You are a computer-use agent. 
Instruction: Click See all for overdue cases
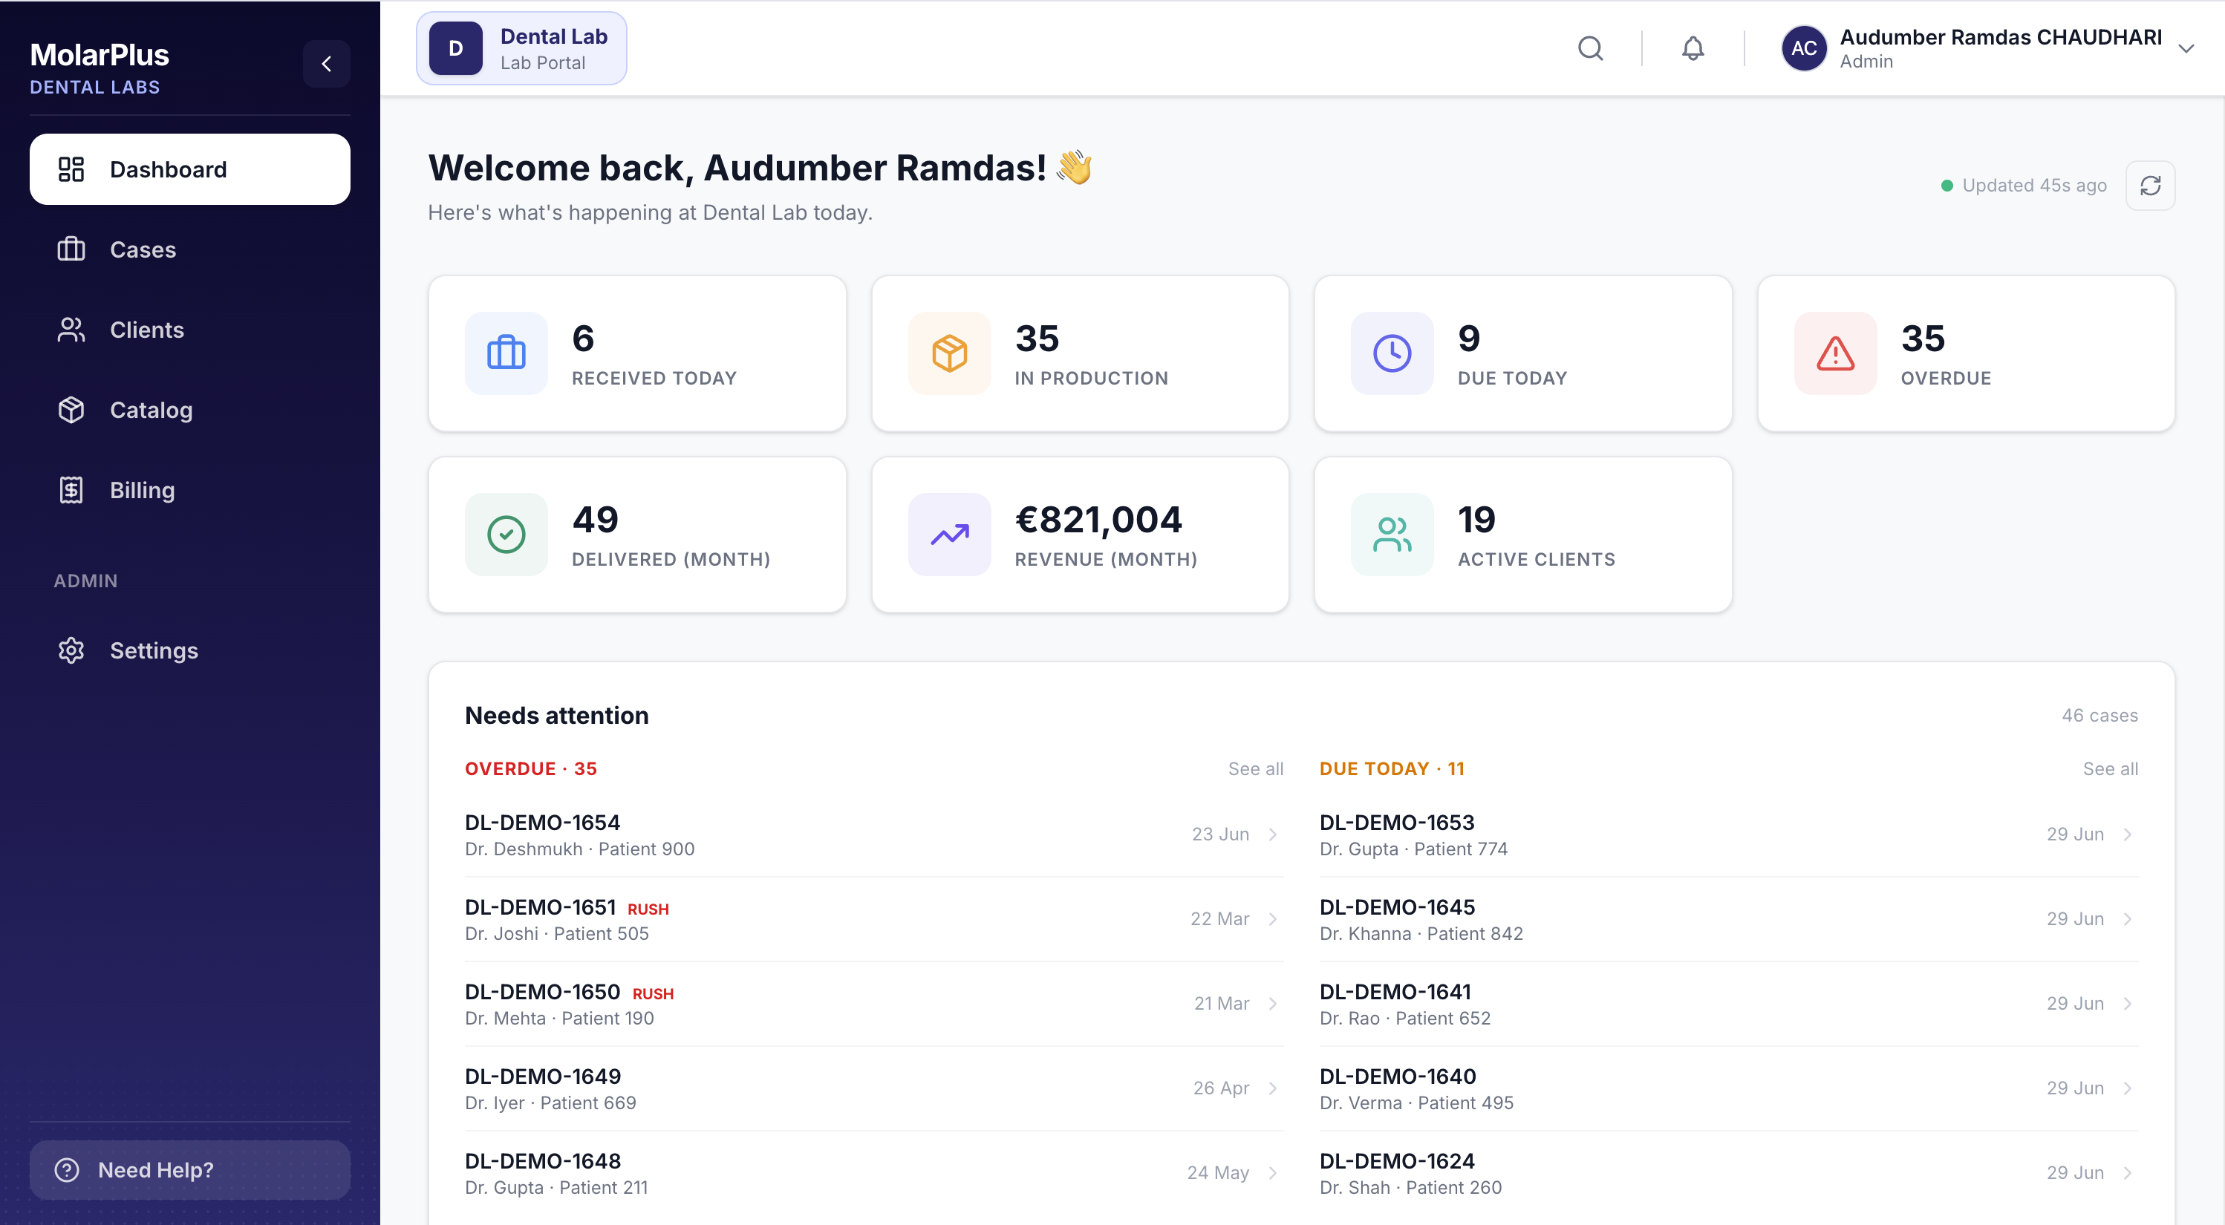point(1255,768)
